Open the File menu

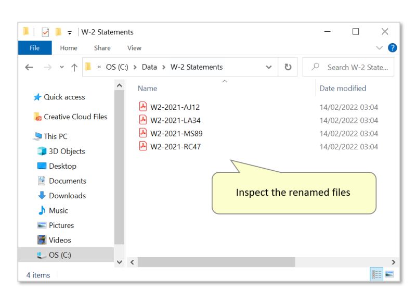[34, 48]
